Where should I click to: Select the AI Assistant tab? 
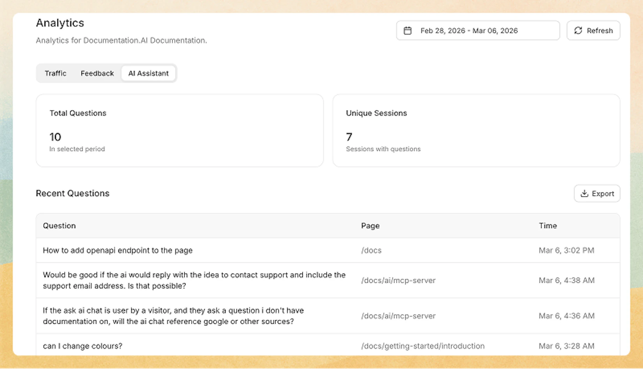click(148, 73)
